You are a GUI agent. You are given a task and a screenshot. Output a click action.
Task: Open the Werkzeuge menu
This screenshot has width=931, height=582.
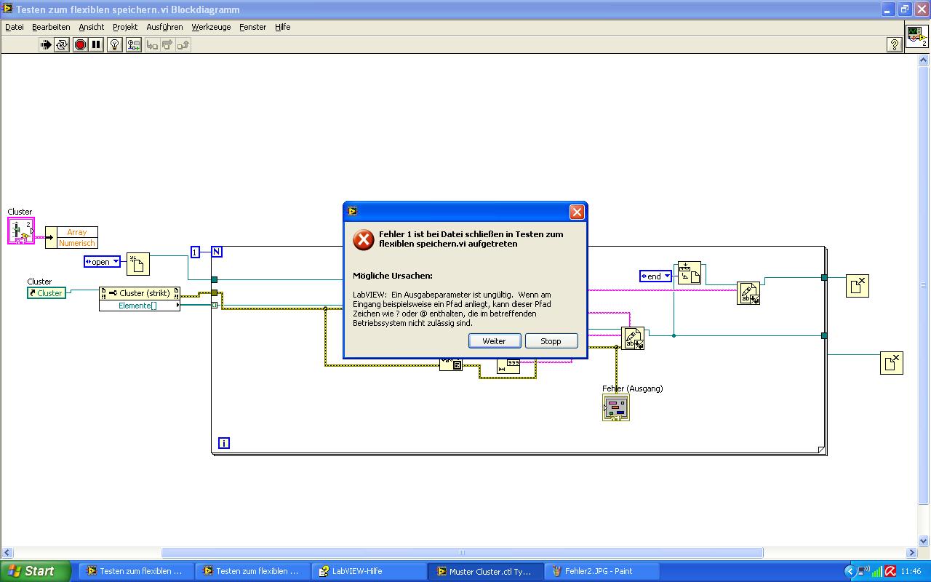tap(211, 27)
